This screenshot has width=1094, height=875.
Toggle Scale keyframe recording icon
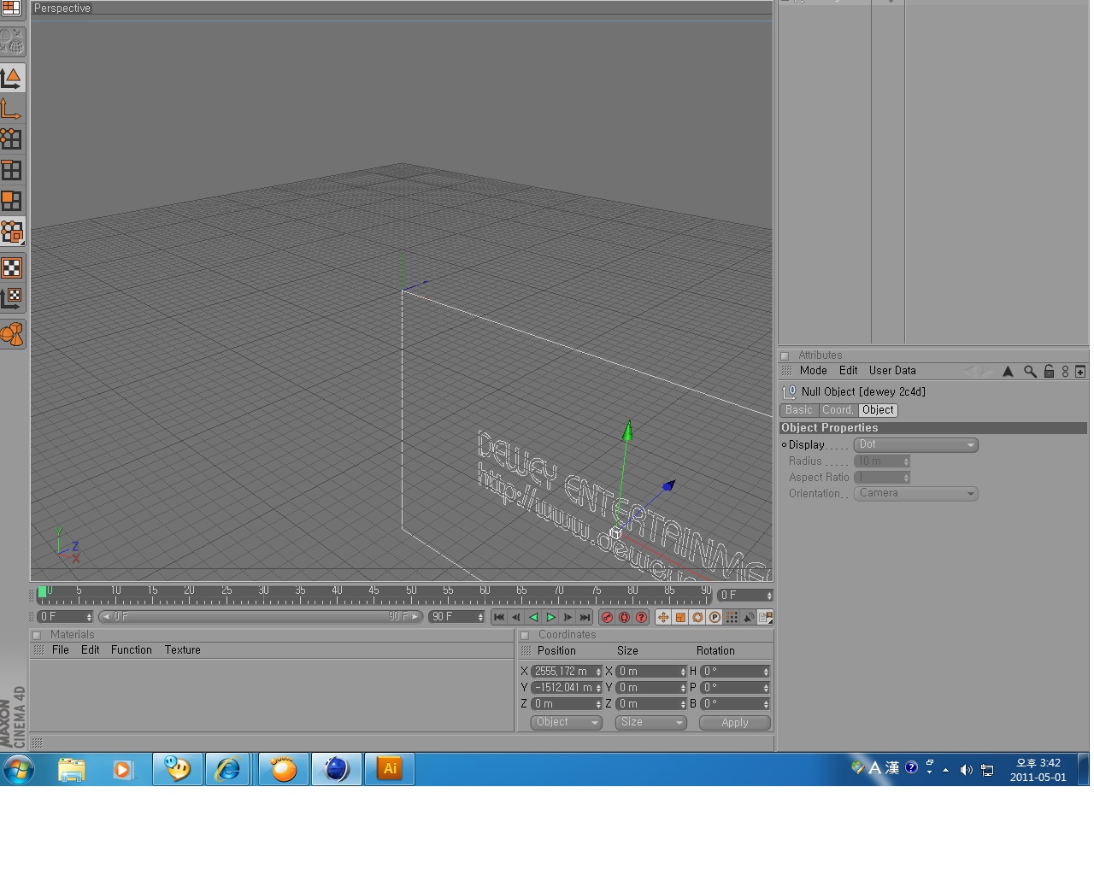click(680, 617)
